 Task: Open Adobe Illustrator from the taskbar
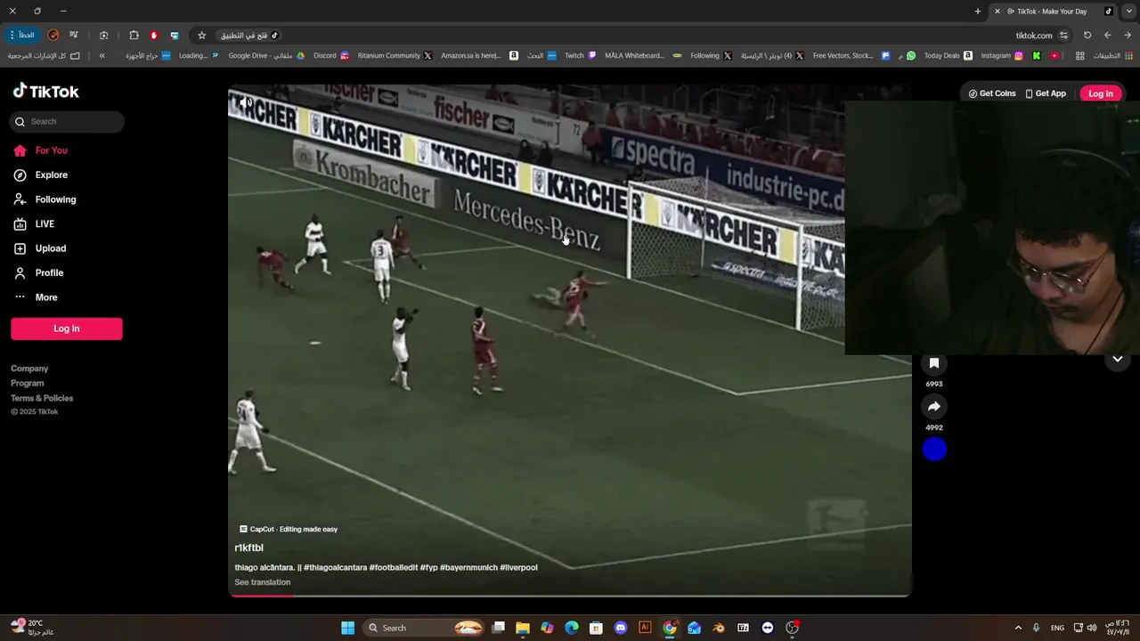(x=645, y=628)
